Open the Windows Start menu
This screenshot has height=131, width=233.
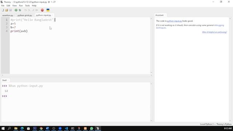pyautogui.click(x=3, y=128)
